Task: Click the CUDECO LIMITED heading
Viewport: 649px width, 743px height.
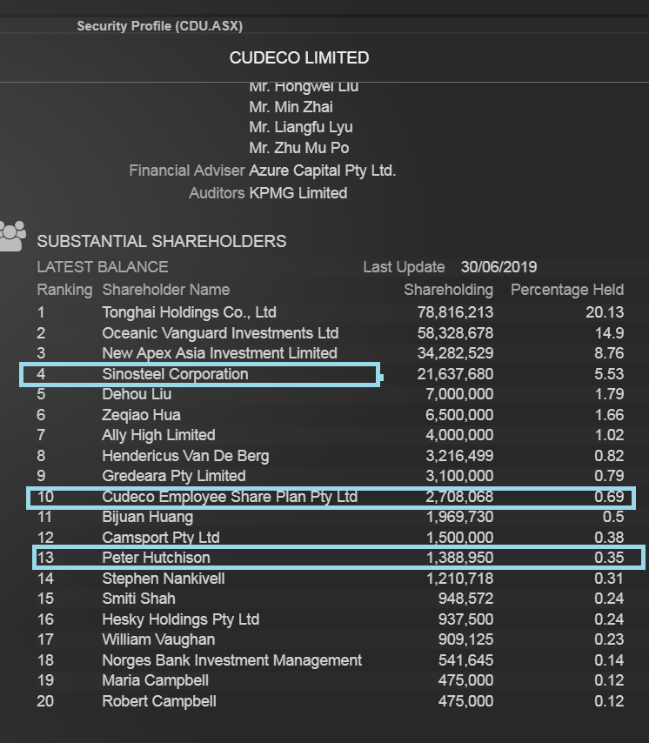Action: [x=299, y=57]
